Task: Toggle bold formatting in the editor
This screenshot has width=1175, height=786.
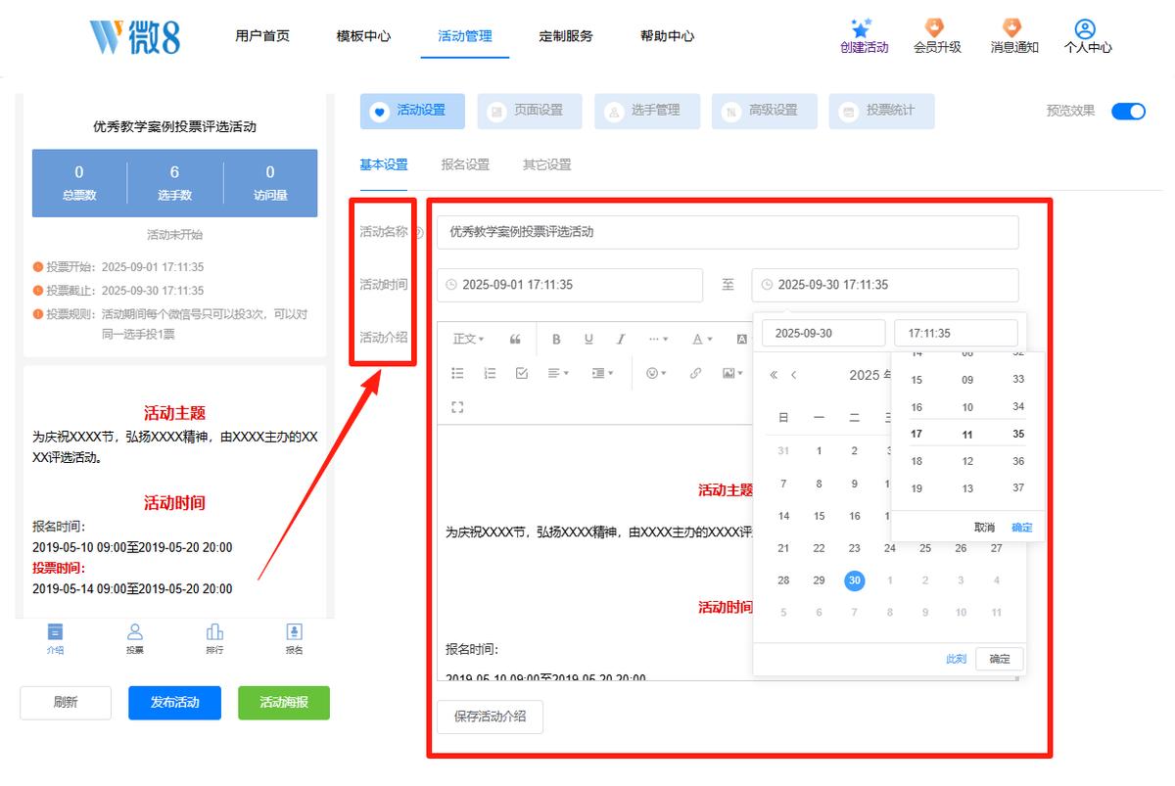Action: click(556, 340)
